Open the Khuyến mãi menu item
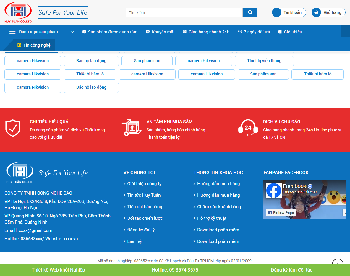350x276 pixels. point(160,32)
